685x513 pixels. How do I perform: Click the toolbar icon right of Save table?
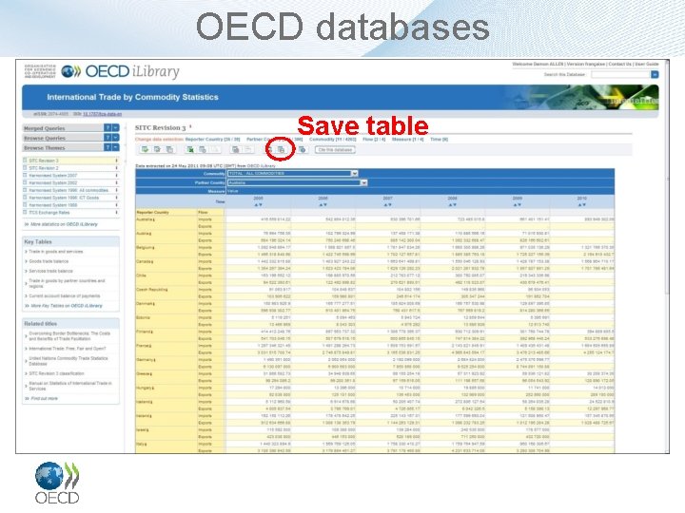[x=302, y=150]
